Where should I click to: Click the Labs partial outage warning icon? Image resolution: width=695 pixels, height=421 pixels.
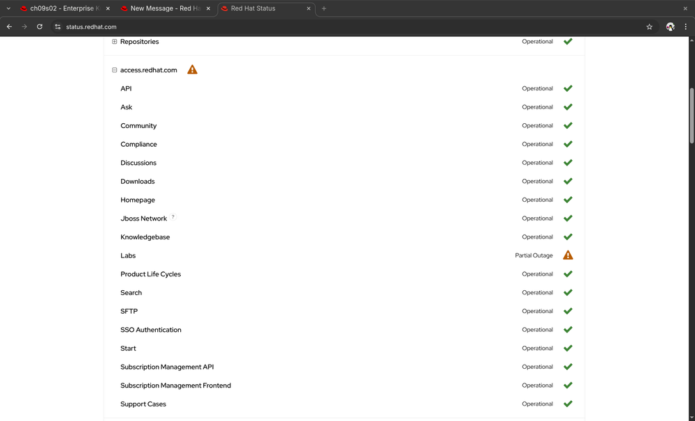pyautogui.click(x=568, y=255)
